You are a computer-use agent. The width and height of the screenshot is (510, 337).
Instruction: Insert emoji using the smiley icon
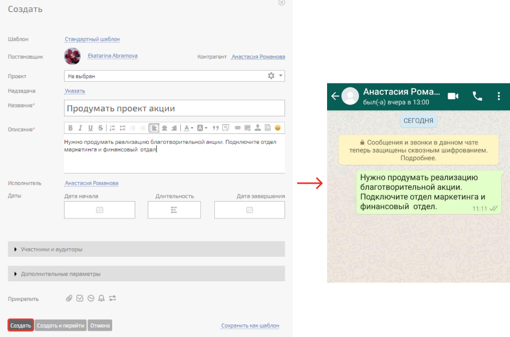[x=278, y=128]
